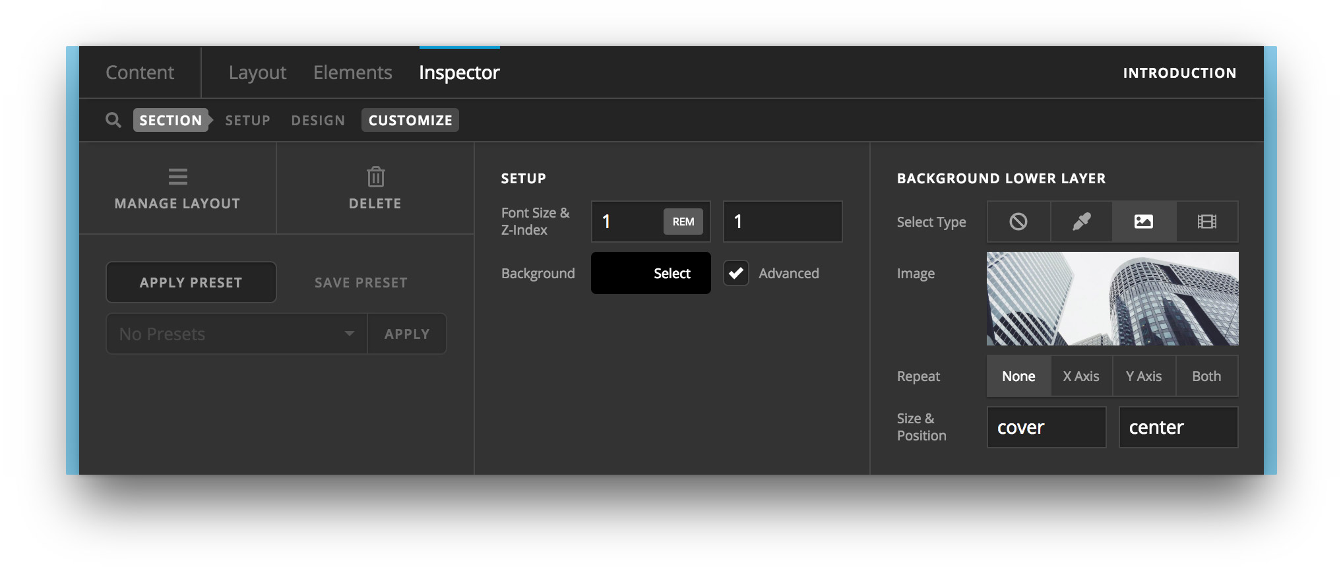Select the color brush background type icon
Screen dimensions: 1343x567
(1081, 222)
